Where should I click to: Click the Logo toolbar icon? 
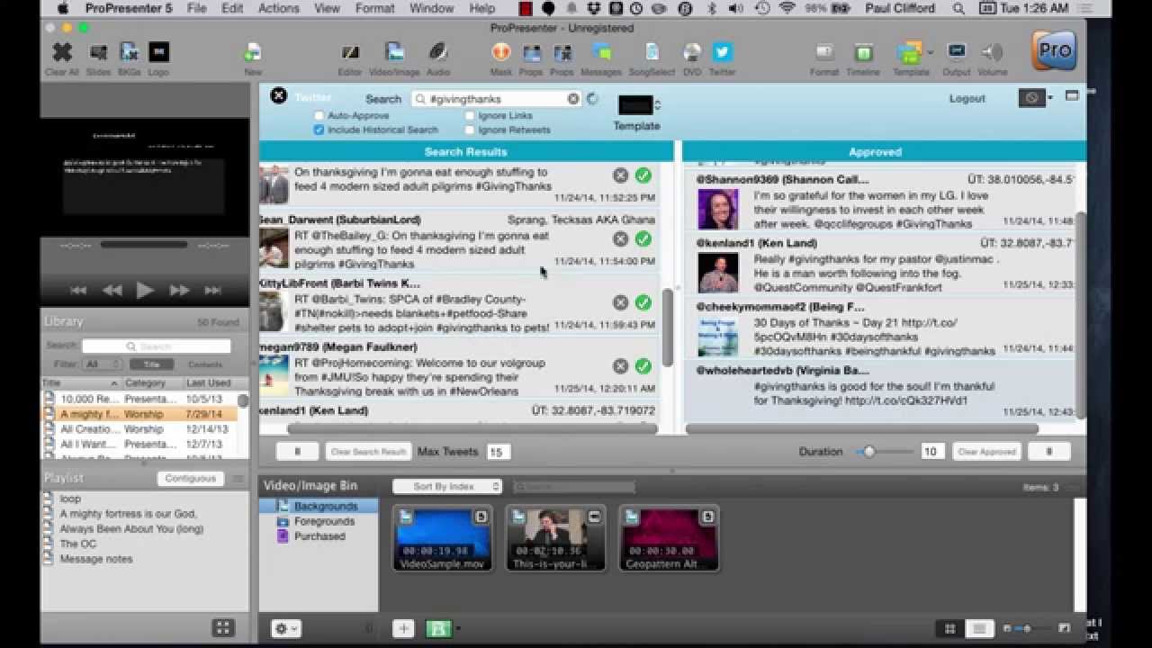pos(158,52)
